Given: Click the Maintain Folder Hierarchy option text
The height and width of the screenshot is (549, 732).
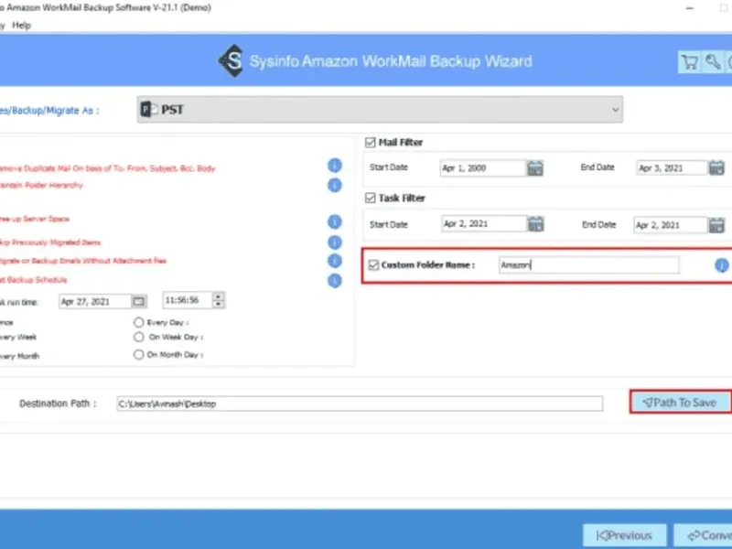Looking at the screenshot, I should pyautogui.click(x=41, y=186).
